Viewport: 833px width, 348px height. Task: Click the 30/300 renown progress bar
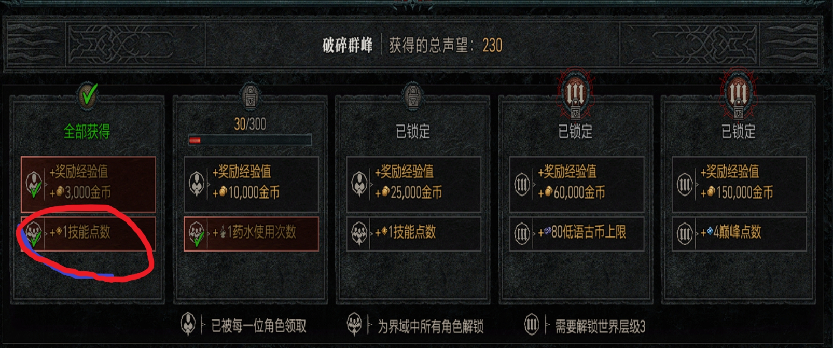click(x=250, y=140)
